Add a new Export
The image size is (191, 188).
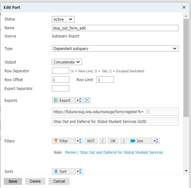63,100
